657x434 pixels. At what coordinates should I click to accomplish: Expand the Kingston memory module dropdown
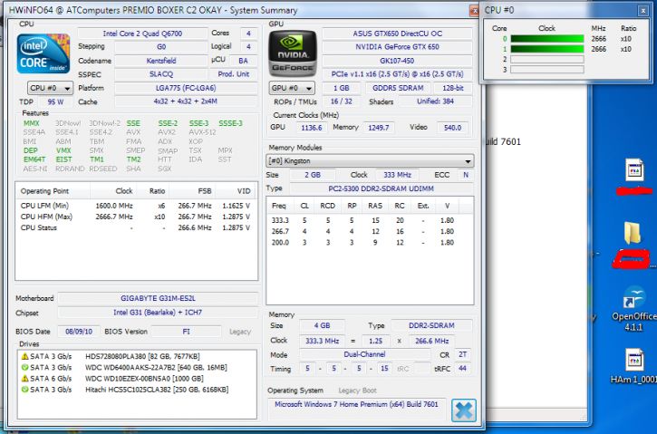click(370, 161)
